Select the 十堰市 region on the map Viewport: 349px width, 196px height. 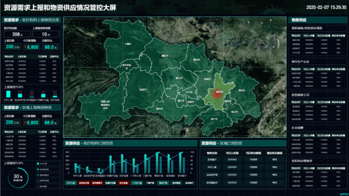point(127,44)
